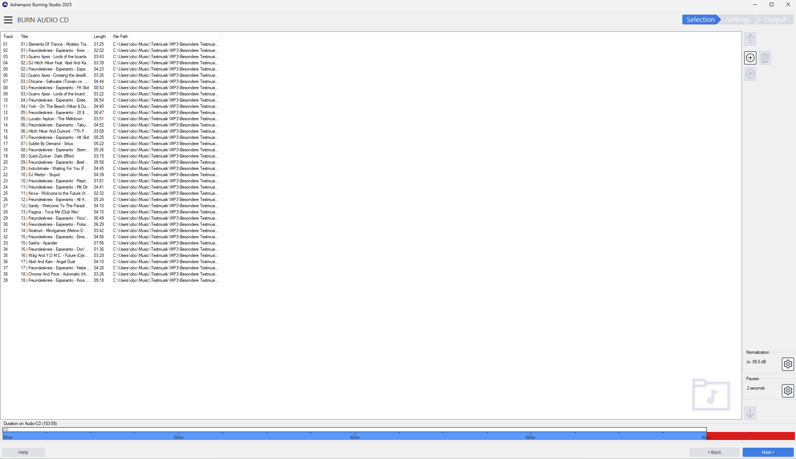
Task: Click red overflow section of capacity bar
Action: [751, 436]
